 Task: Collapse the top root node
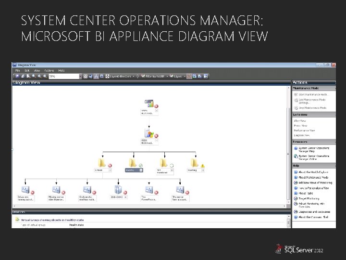click(x=157, y=111)
